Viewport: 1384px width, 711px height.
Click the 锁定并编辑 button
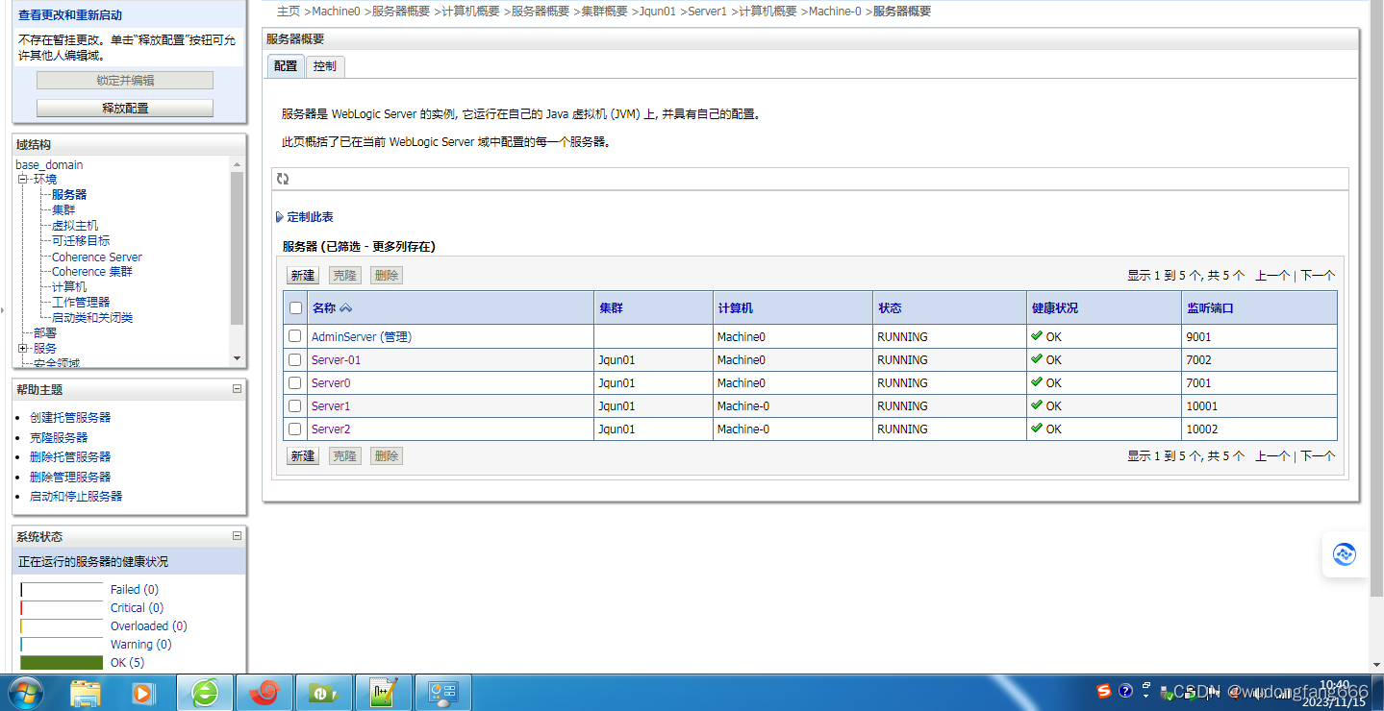point(125,81)
